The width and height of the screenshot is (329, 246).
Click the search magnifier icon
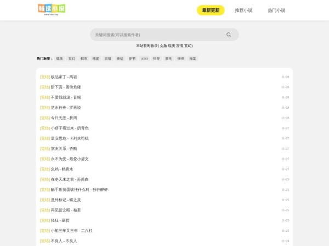tap(229, 34)
